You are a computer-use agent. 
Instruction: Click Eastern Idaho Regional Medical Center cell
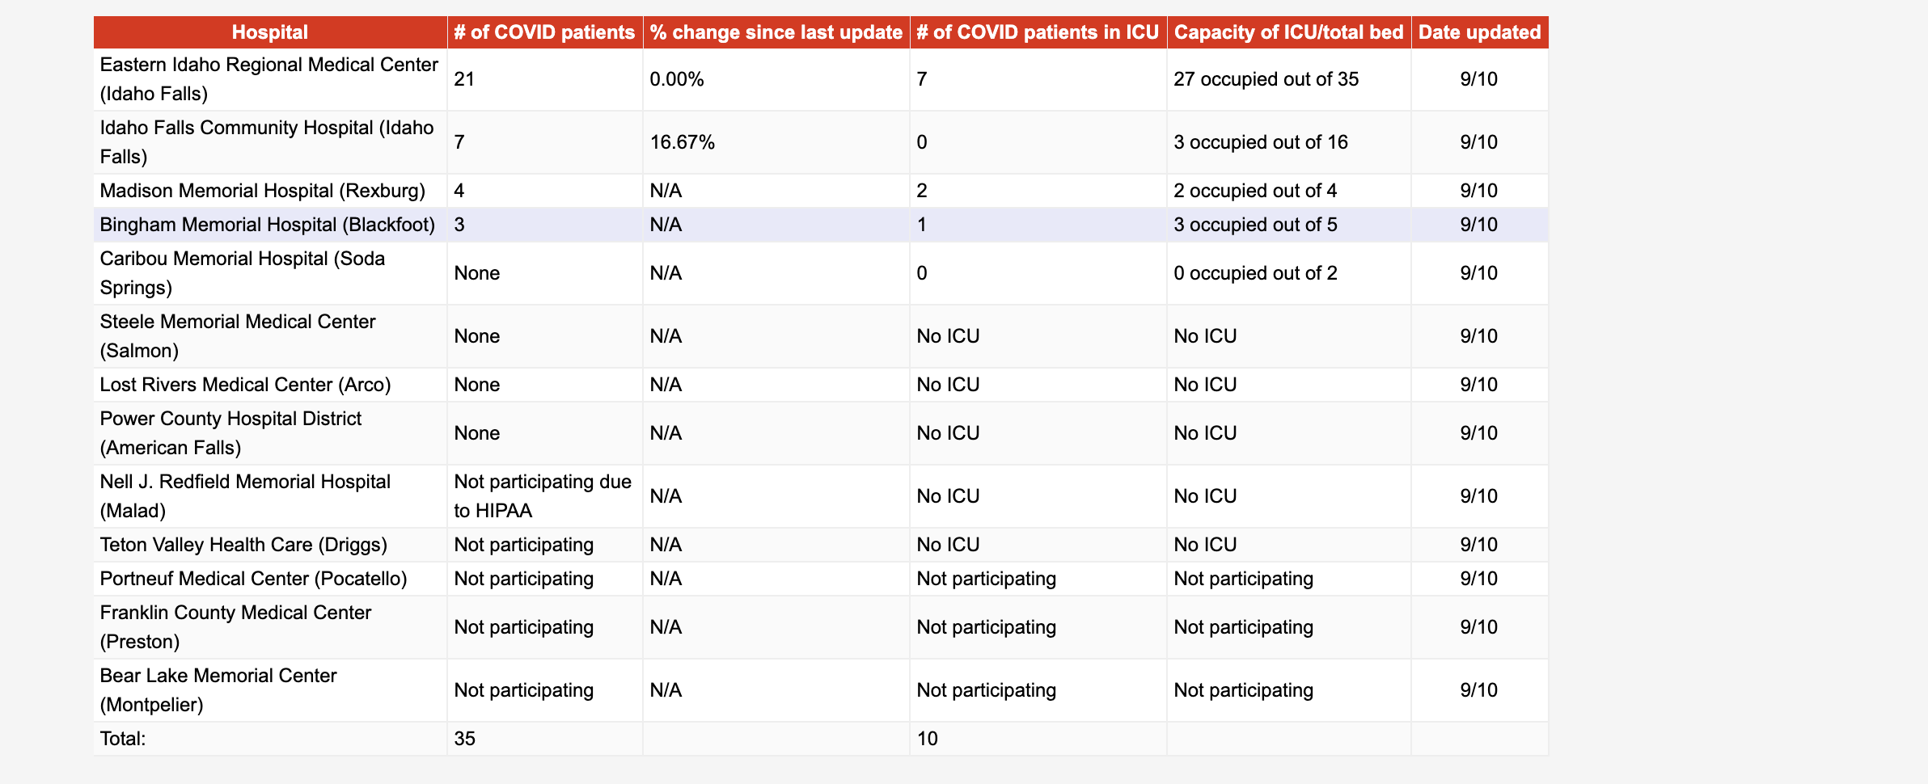(268, 79)
